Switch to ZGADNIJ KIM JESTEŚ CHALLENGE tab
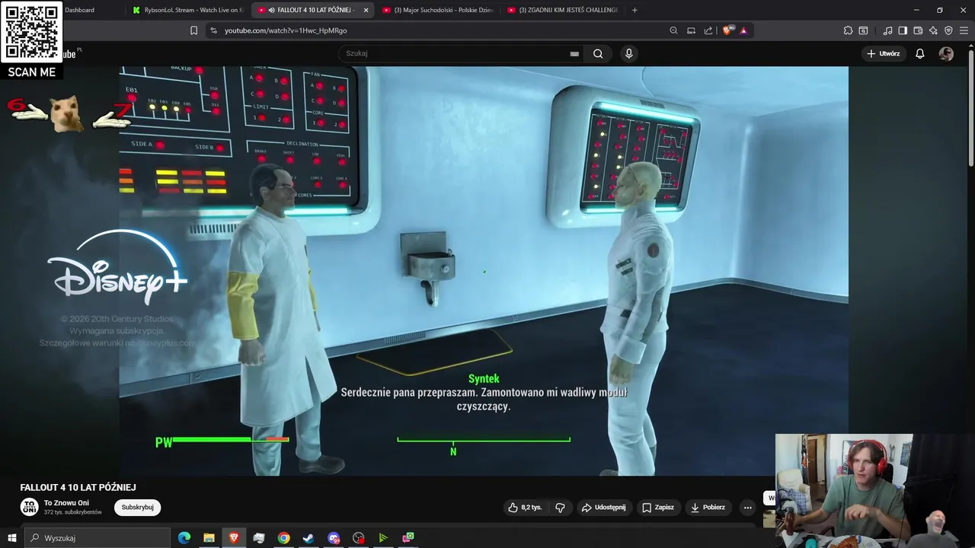This screenshot has width=975, height=548. [x=564, y=10]
